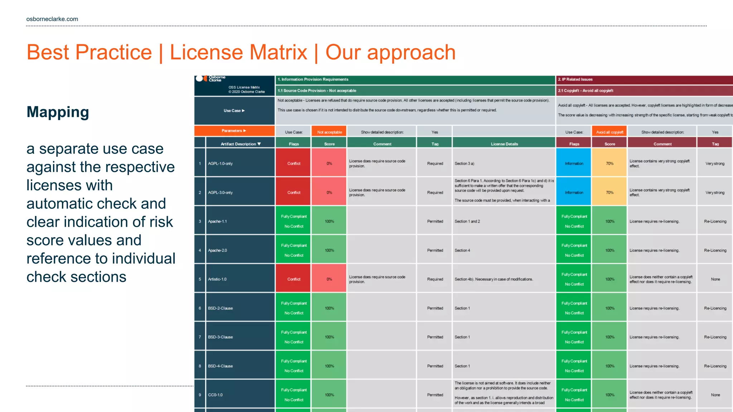The width and height of the screenshot is (733, 412).
Task: Toggle the Yes cell for show detailed description
Action: point(435,132)
